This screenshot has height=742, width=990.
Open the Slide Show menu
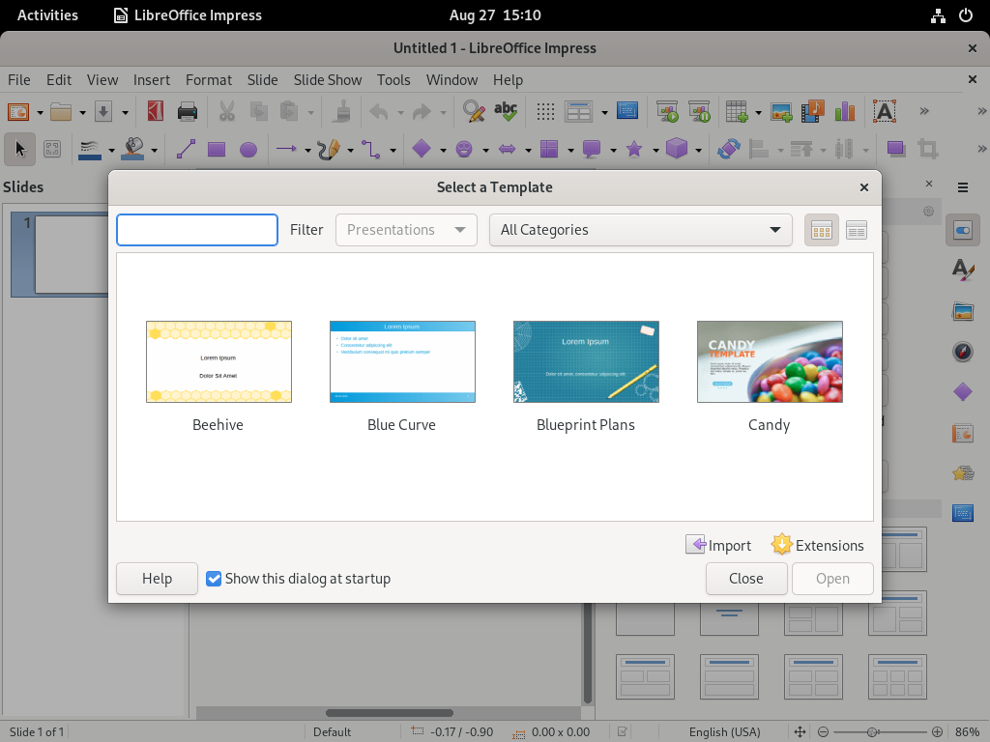(x=327, y=80)
